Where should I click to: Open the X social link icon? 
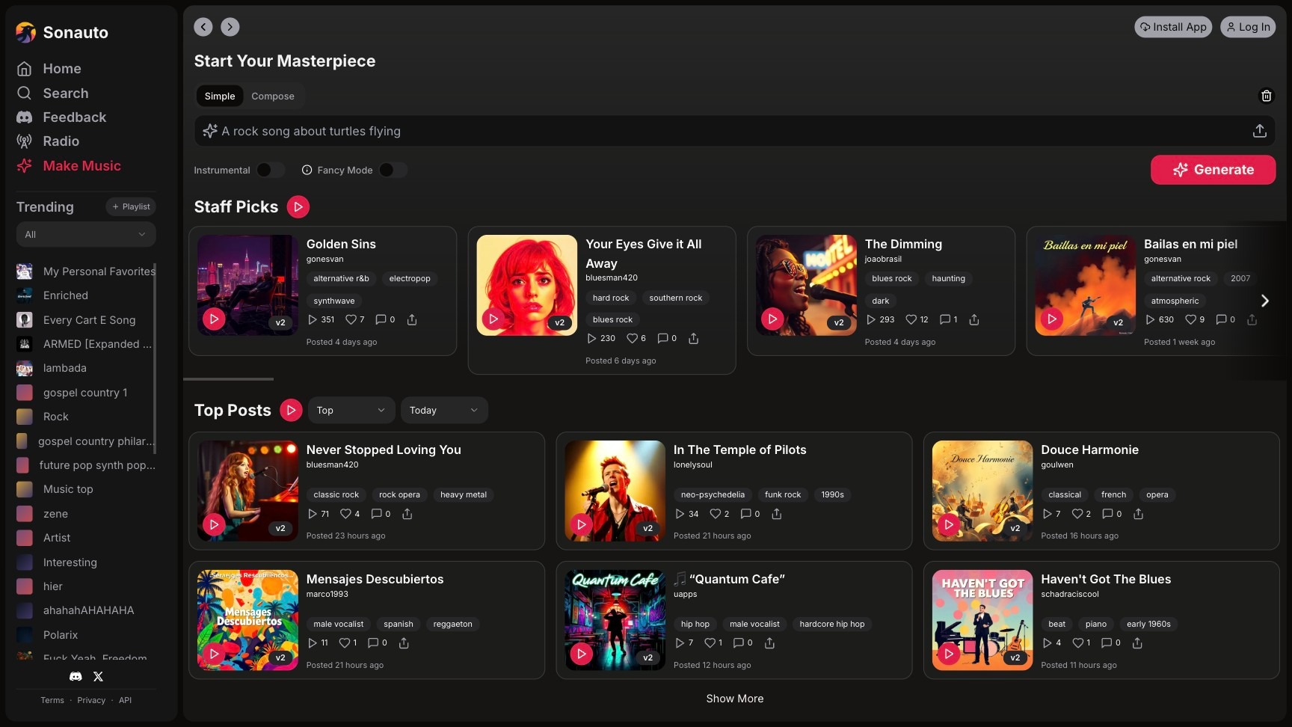(x=98, y=676)
